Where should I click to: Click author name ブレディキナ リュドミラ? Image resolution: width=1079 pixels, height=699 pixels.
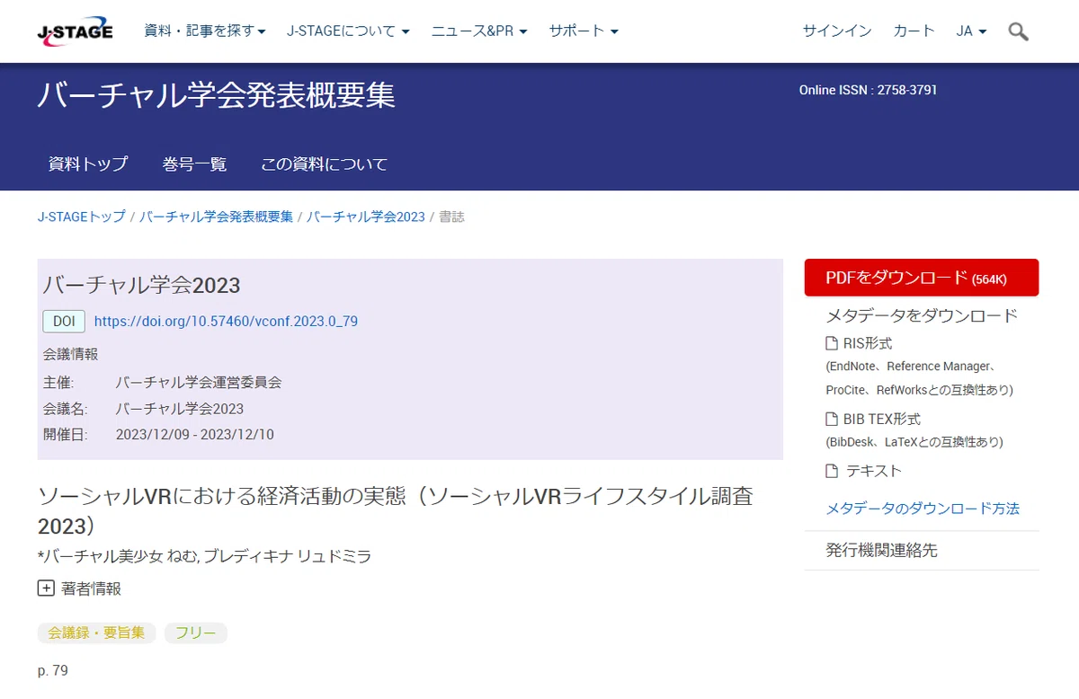point(288,556)
